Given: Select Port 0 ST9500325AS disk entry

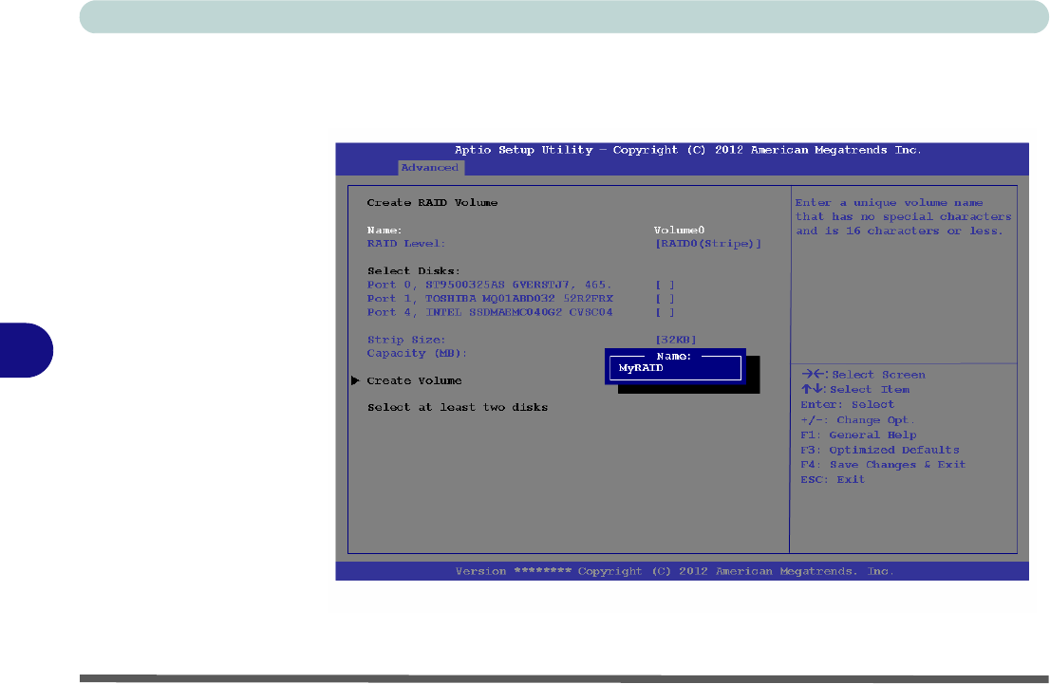Looking at the screenshot, I should click(490, 286).
